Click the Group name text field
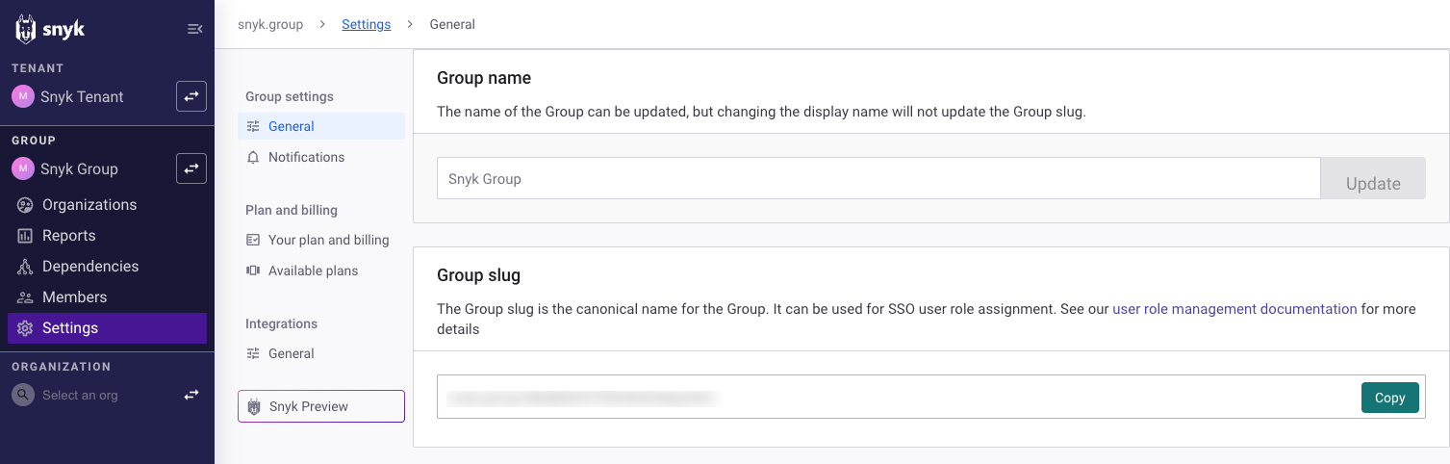This screenshot has width=1450, height=464. point(878,179)
